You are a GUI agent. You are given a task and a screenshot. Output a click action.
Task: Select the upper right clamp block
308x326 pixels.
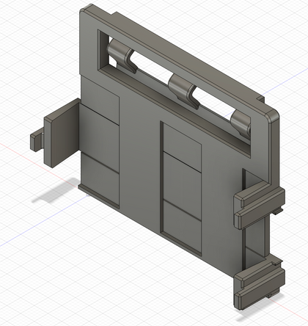[x=259, y=208]
